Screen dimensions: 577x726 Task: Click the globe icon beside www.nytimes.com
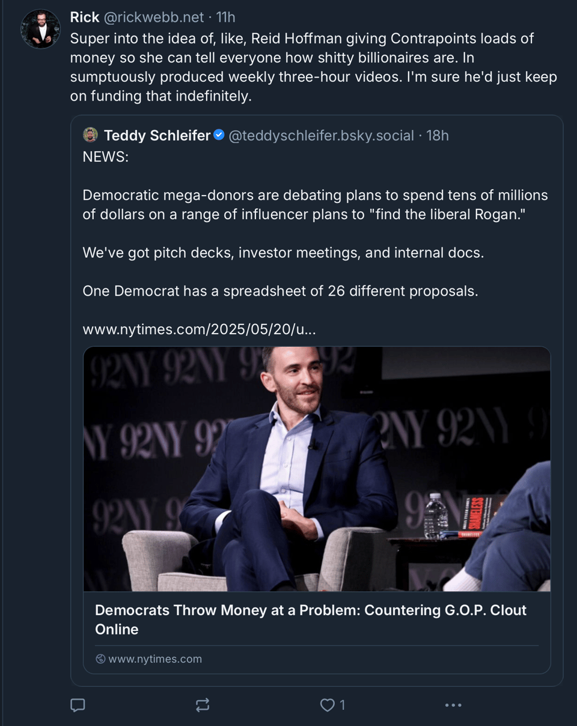pyautogui.click(x=100, y=659)
